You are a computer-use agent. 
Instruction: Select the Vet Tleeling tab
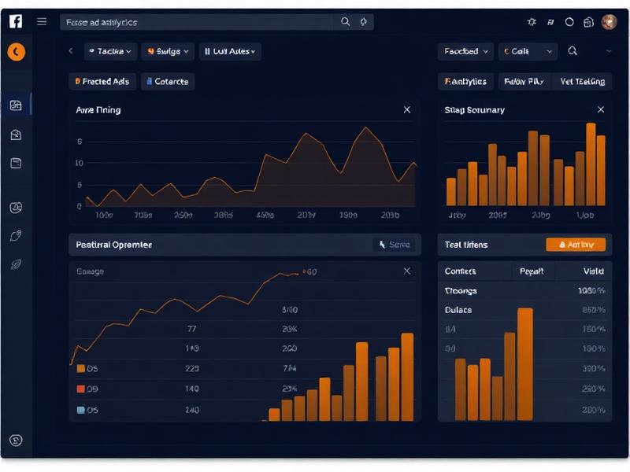(582, 82)
